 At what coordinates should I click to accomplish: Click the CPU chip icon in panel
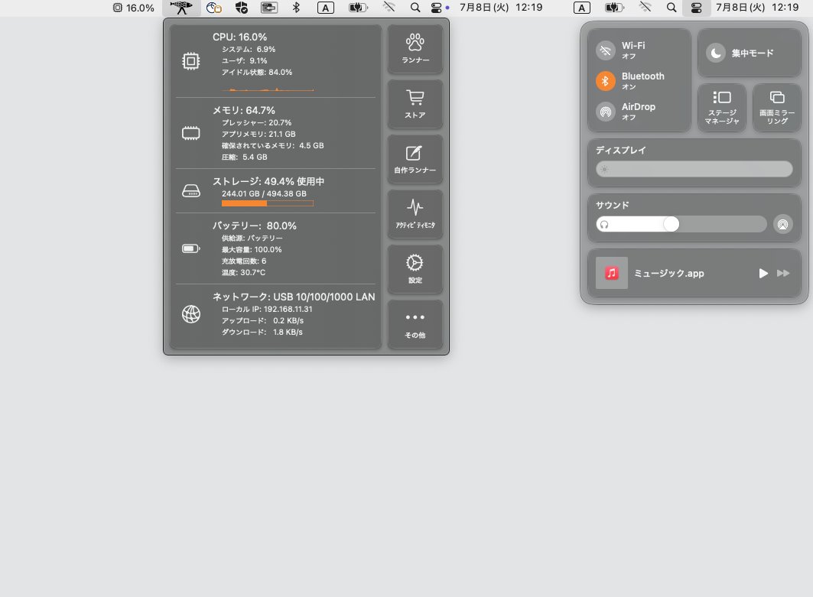190,61
